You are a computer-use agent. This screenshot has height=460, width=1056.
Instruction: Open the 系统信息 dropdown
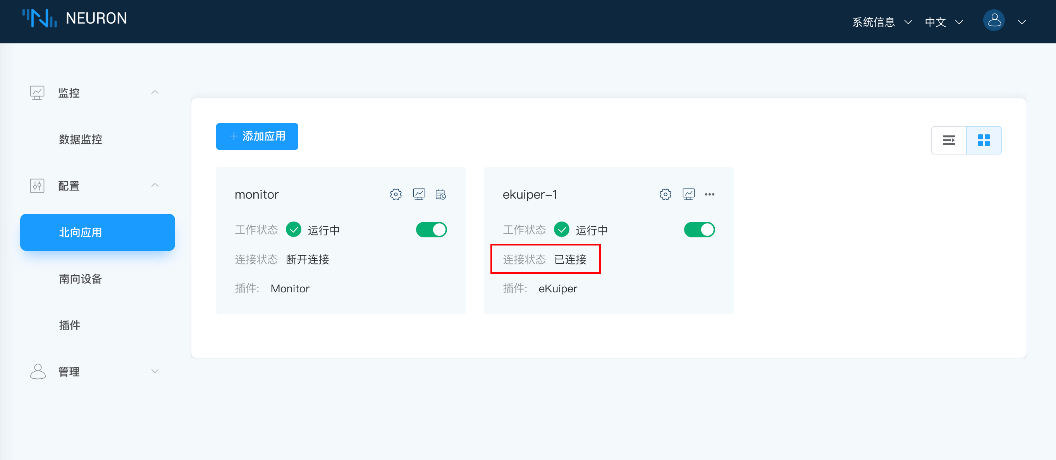[x=881, y=22]
